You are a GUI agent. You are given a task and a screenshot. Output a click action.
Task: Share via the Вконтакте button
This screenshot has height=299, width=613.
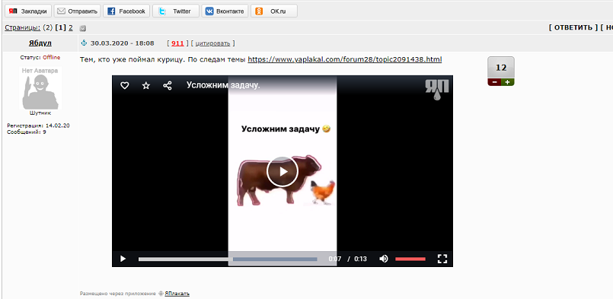coord(225,11)
